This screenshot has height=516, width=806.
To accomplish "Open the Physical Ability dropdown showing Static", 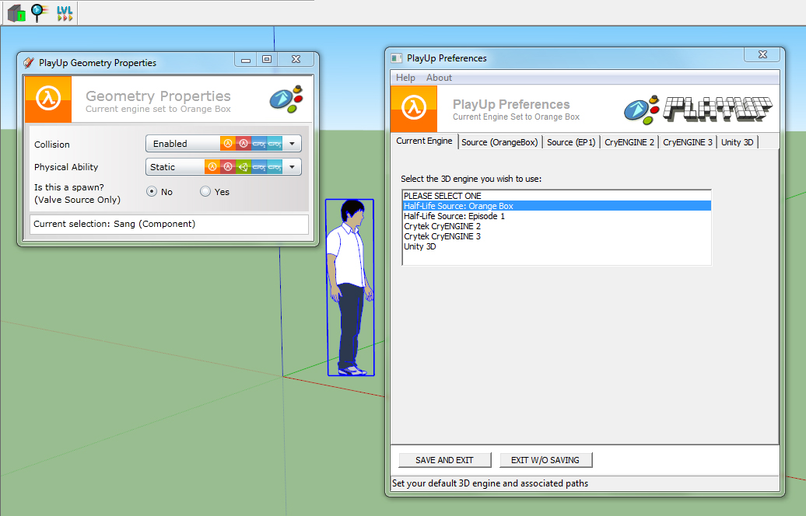I will pos(223,167).
